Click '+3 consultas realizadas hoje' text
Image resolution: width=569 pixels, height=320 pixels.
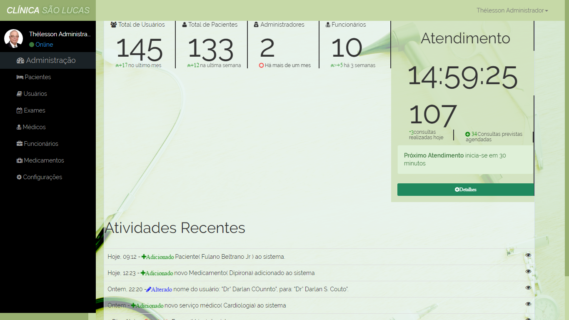tap(426, 135)
